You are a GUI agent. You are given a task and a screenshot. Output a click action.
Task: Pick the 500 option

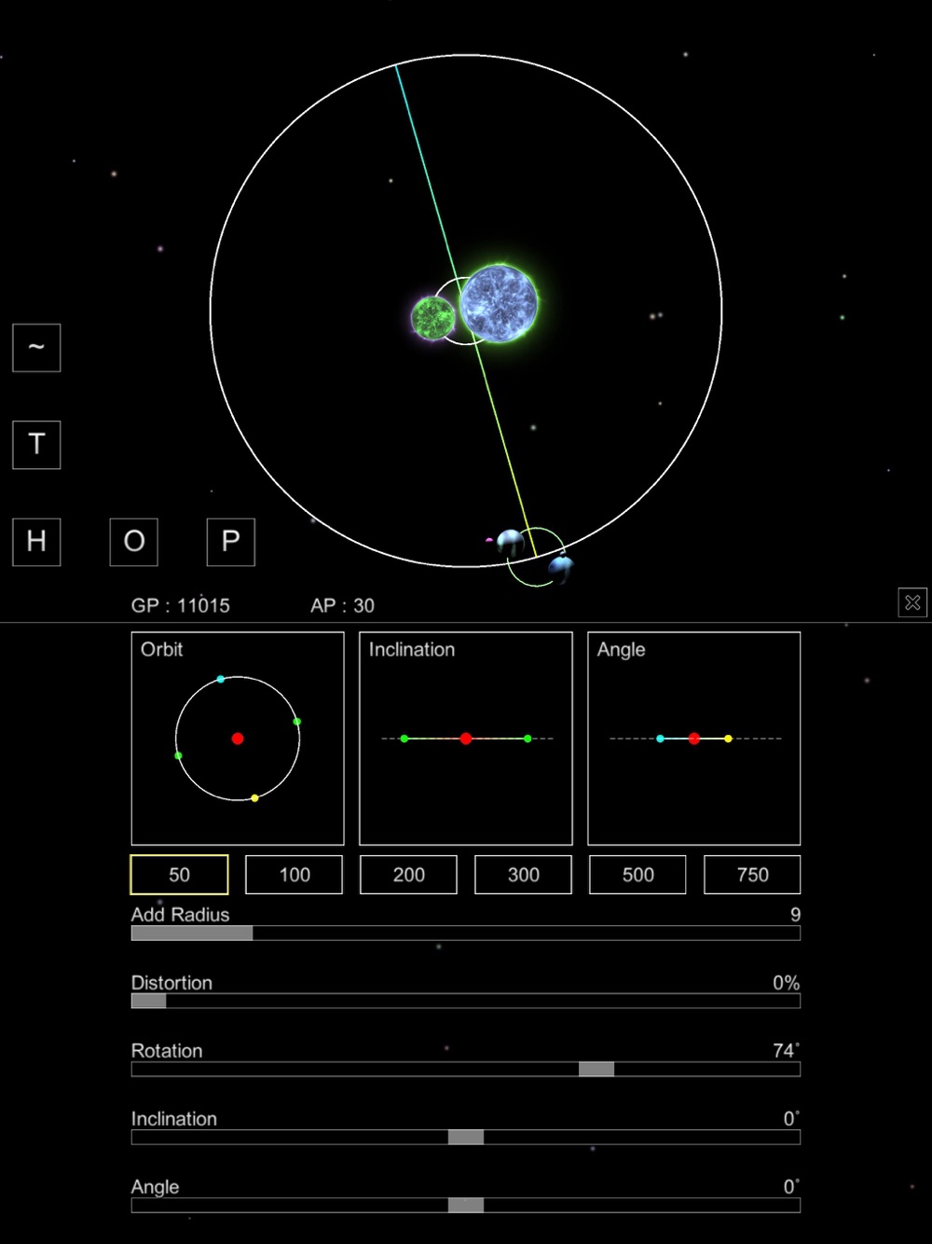[x=638, y=875]
